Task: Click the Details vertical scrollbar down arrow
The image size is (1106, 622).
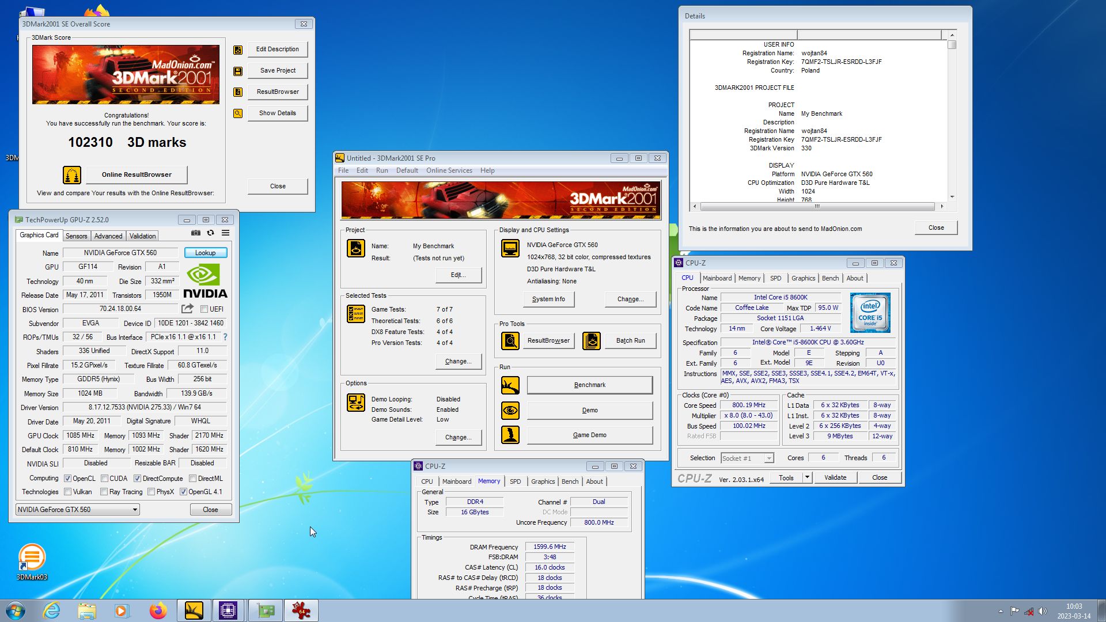Action: (x=952, y=197)
